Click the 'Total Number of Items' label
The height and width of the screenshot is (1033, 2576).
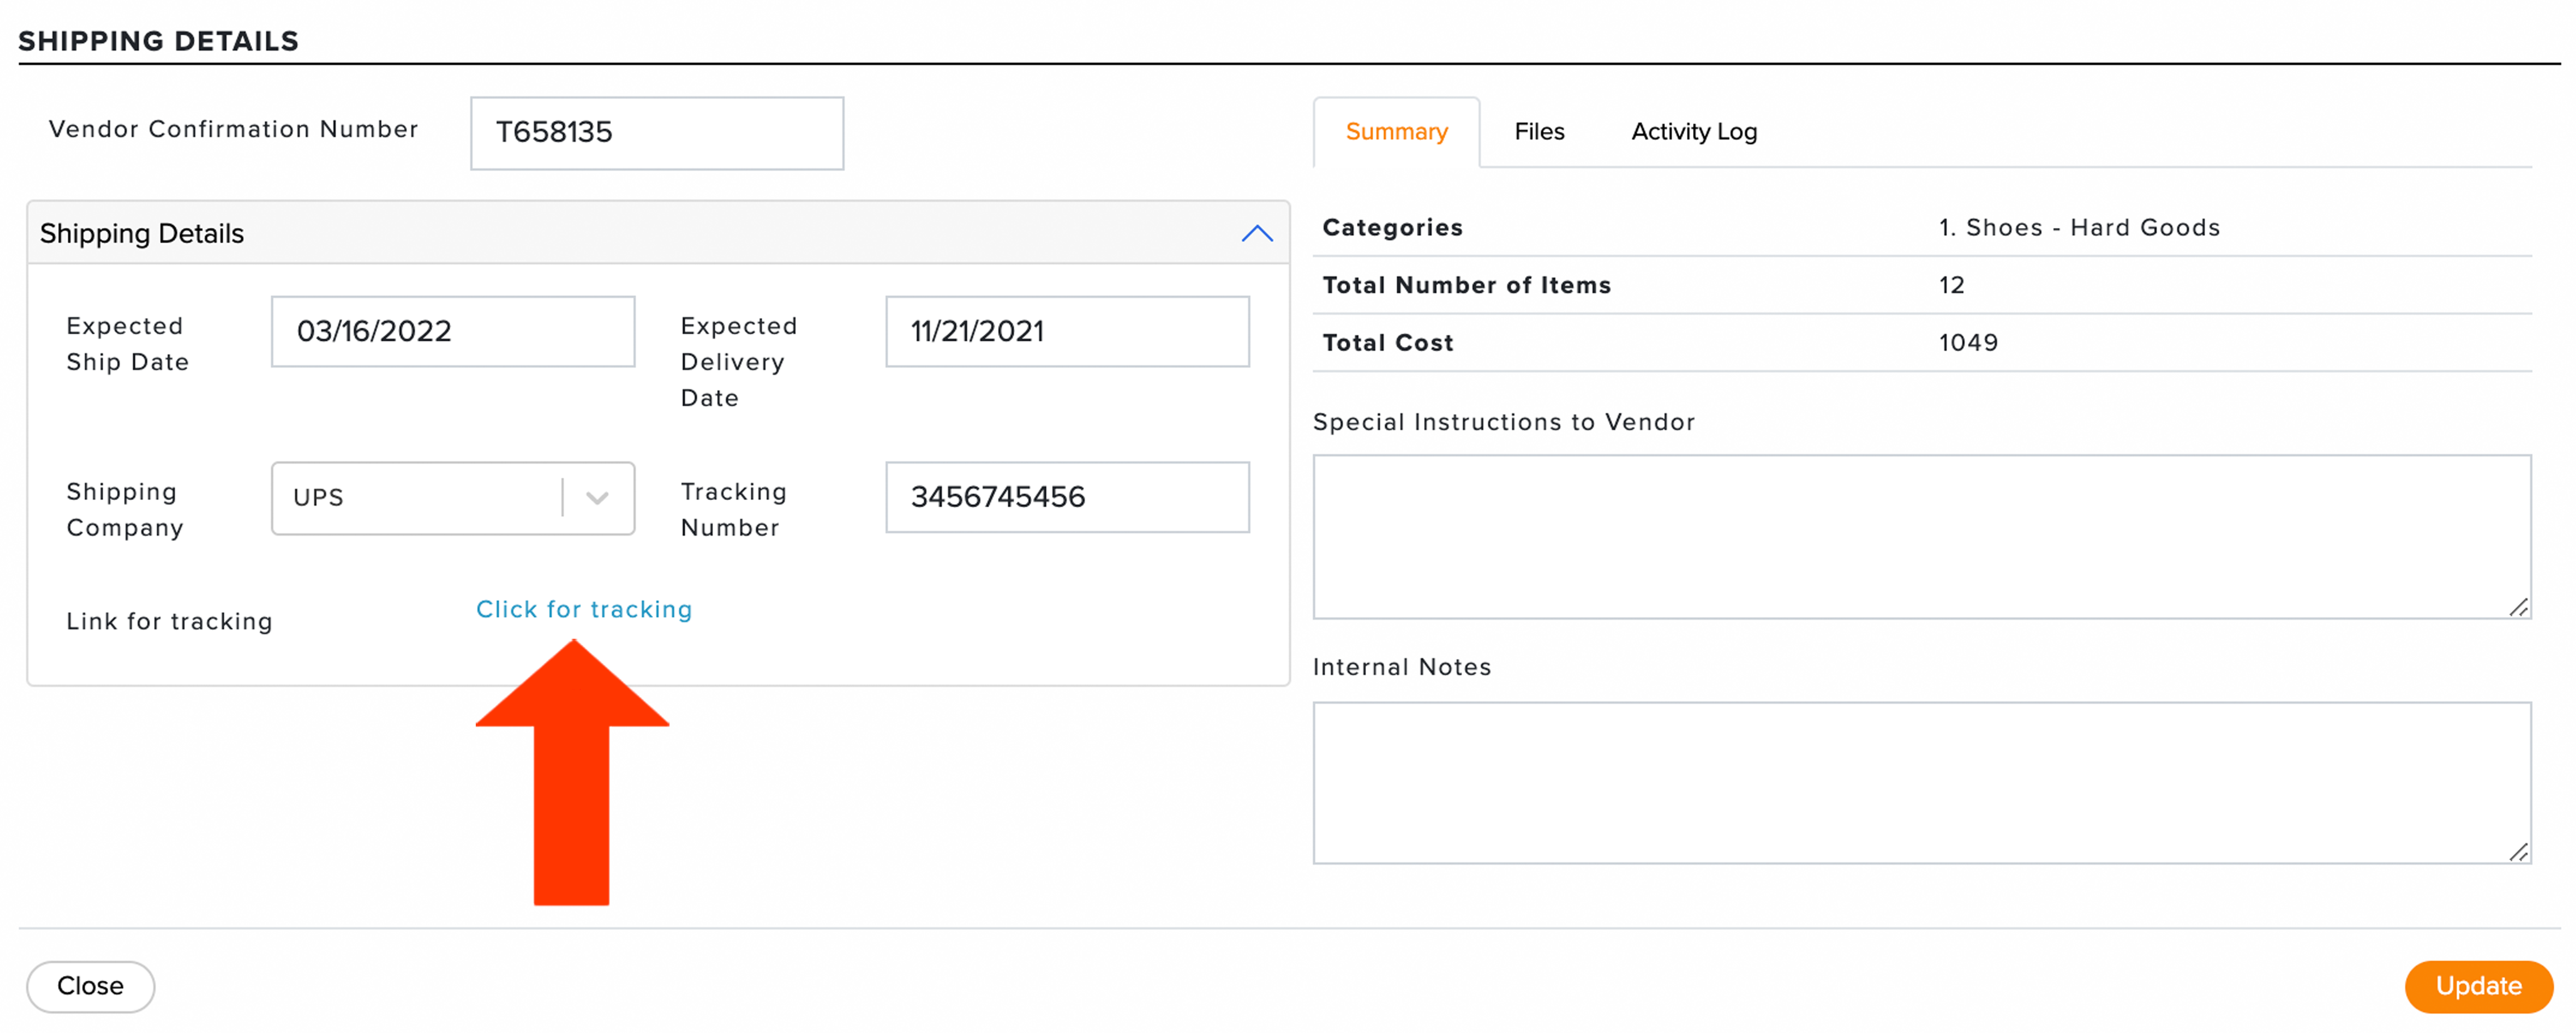coord(1467,285)
